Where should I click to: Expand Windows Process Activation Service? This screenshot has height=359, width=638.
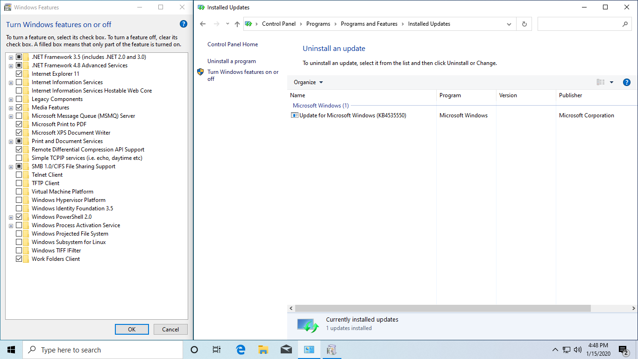click(x=11, y=225)
